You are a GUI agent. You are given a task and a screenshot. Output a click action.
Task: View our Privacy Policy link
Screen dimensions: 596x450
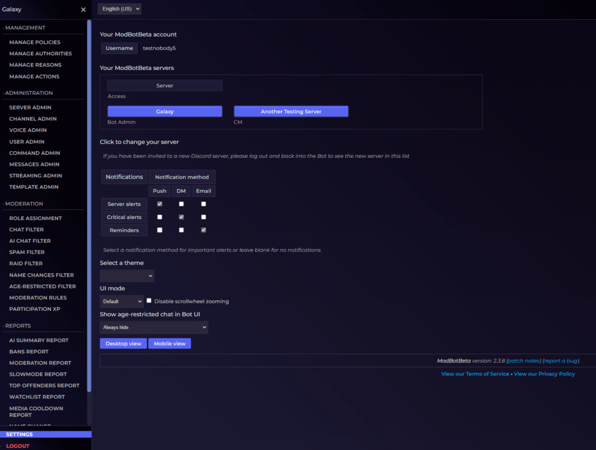click(x=544, y=374)
